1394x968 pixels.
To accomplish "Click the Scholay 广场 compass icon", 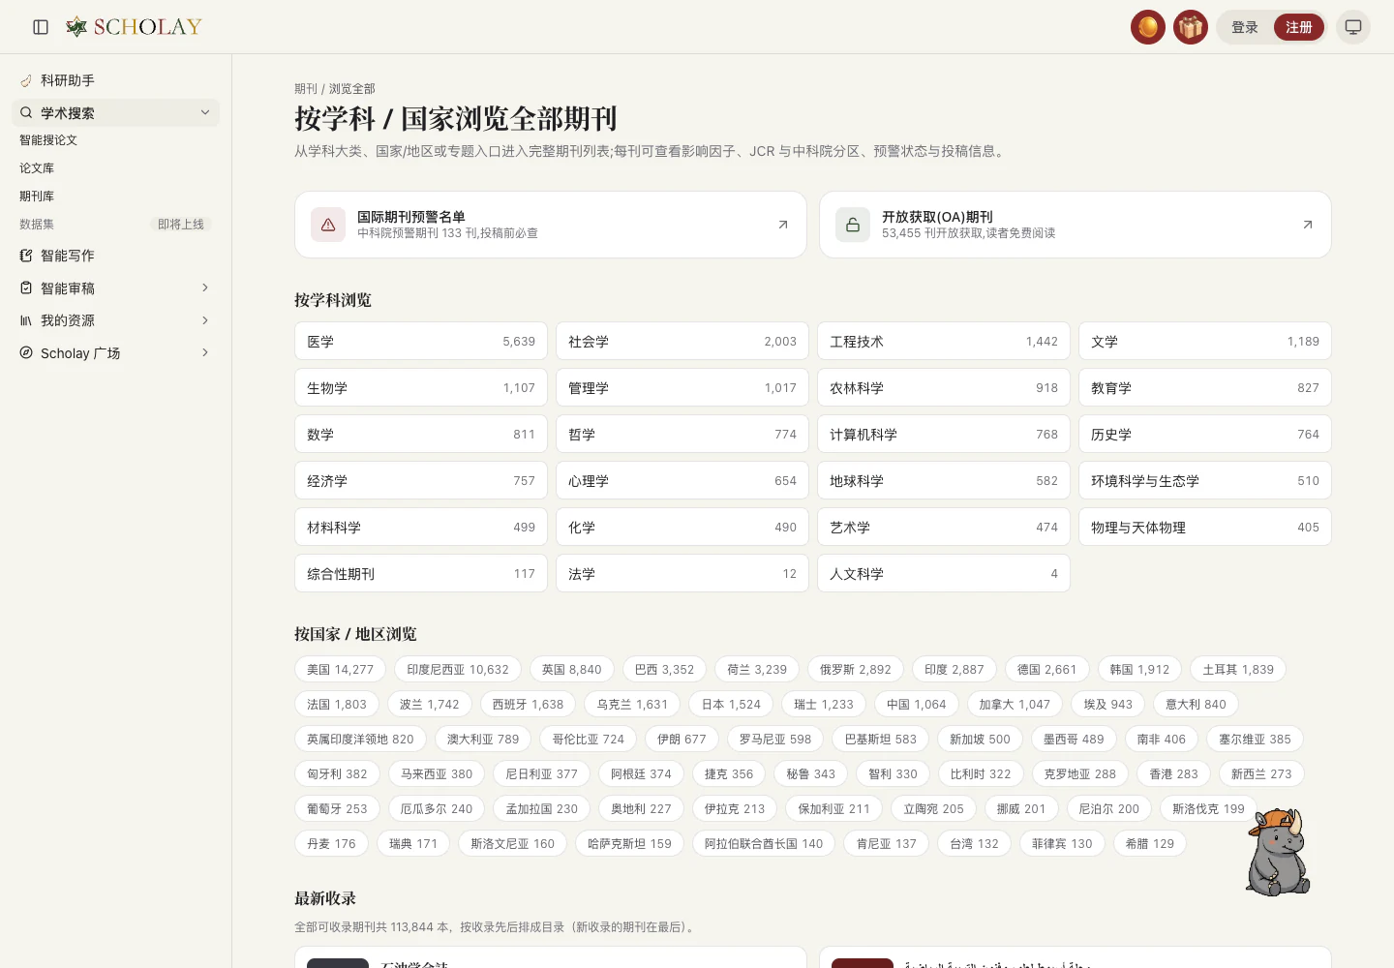I will click(x=26, y=352).
